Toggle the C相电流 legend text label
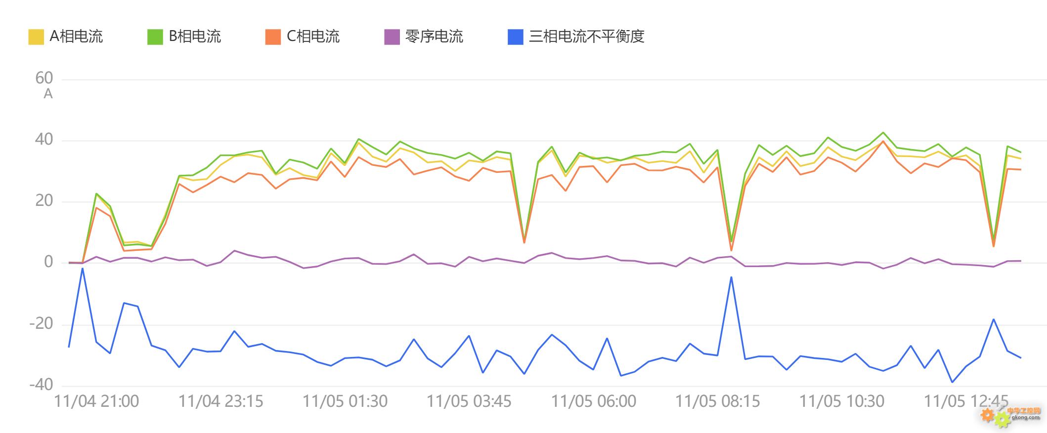This screenshot has width=1047, height=433. tap(313, 37)
